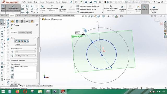This screenshot has width=167, height=94.
Task: Click the Print icon in title toolbar
Action: [91, 2]
